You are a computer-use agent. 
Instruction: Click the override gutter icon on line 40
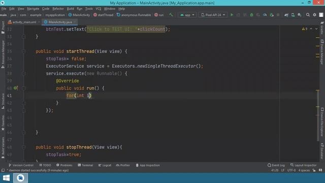(16, 88)
